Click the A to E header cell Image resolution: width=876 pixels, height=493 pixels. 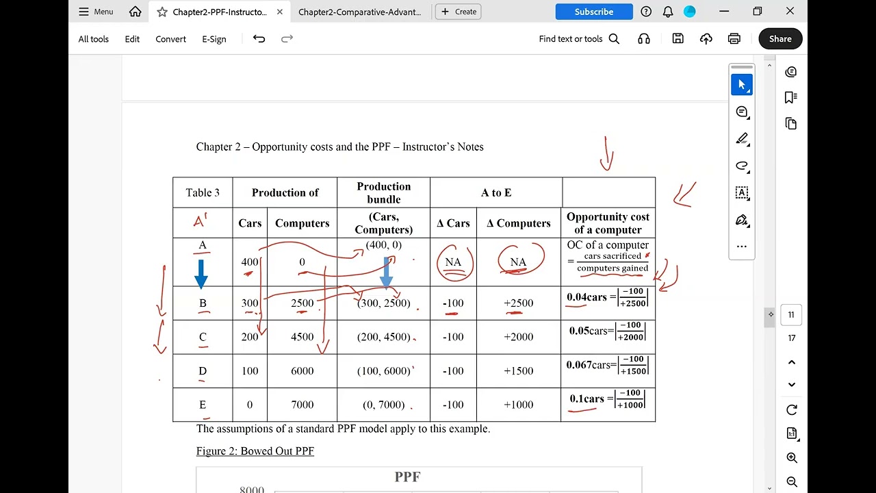[x=496, y=192]
